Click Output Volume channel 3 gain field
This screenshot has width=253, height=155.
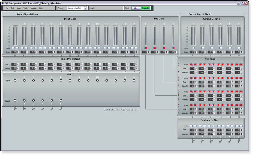(211, 52)
